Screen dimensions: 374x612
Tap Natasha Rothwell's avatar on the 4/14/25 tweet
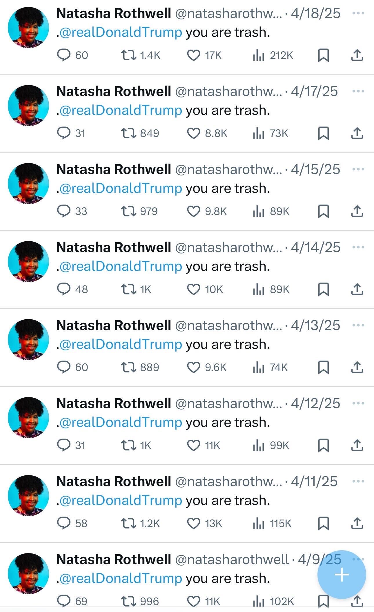pyautogui.click(x=28, y=261)
